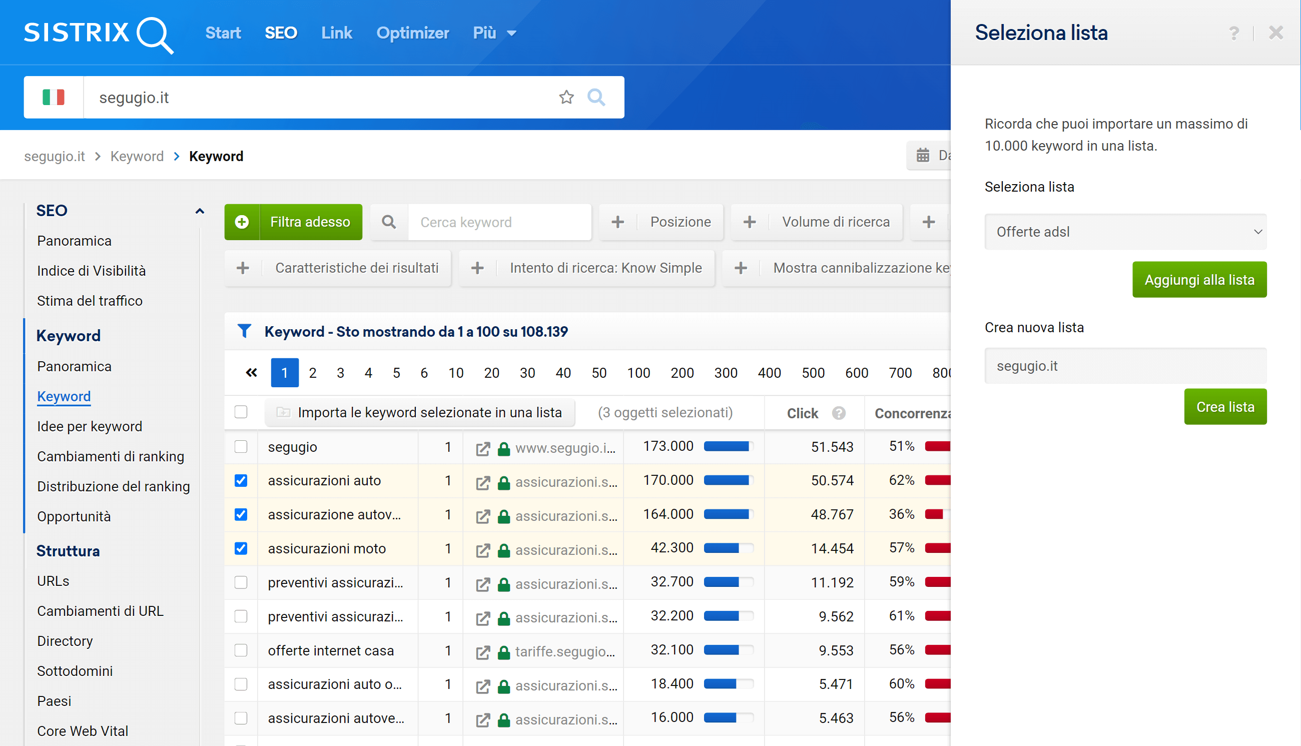Click the magnifier icon beside Cerca keyword
Viewport: 1301px width, 746px height.
pos(389,222)
